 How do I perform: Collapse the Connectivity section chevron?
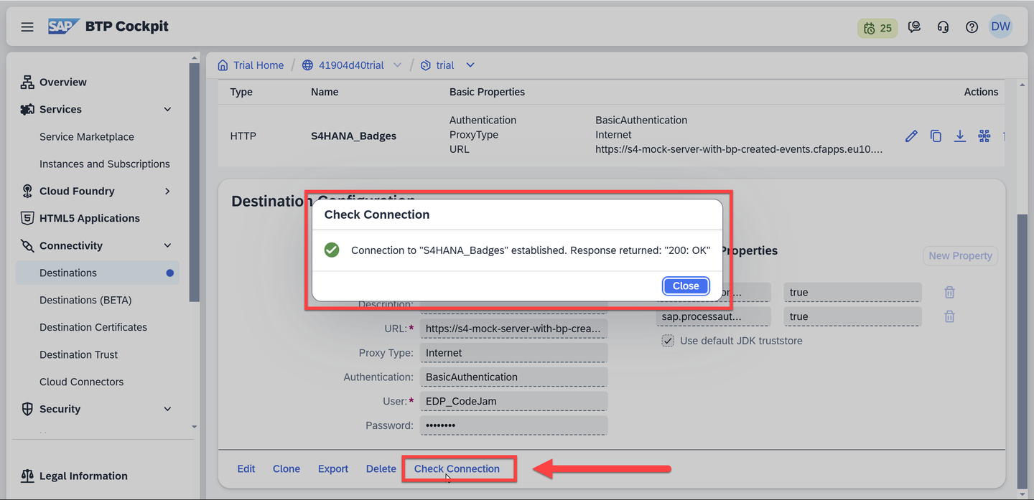point(167,245)
